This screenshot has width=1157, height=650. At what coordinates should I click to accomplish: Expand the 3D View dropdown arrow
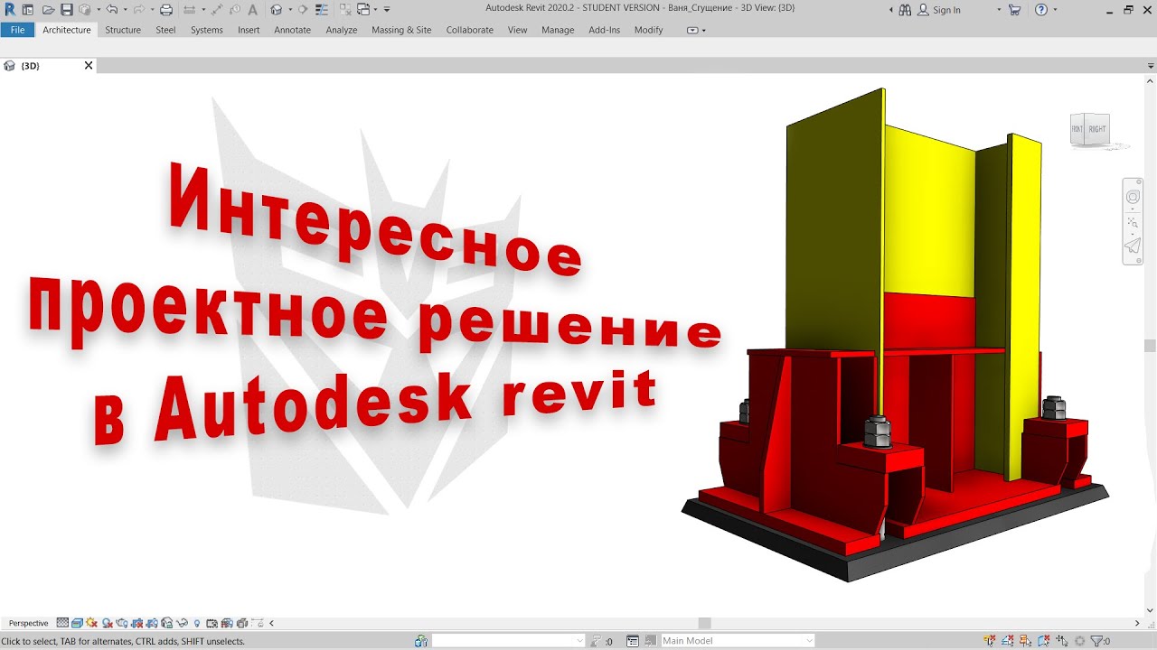coord(290,10)
